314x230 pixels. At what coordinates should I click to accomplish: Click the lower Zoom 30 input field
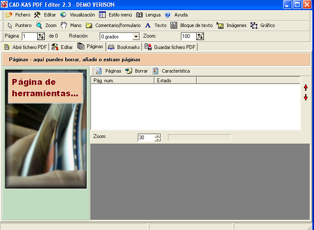146,138
